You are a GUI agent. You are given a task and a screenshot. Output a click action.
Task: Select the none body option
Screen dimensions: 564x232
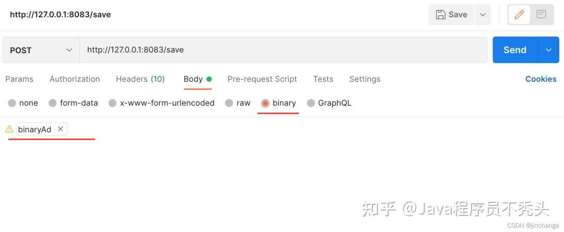[12, 103]
